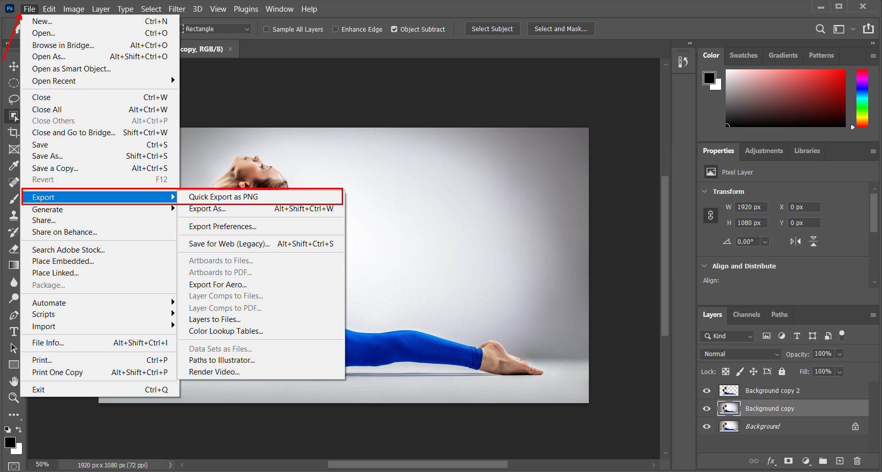Check the Enhance Edge option

click(x=336, y=29)
